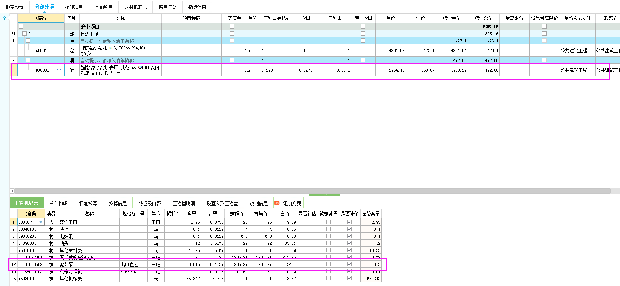Open 反查图形工程量 tab
This screenshot has width=620, height=286.
click(222, 203)
